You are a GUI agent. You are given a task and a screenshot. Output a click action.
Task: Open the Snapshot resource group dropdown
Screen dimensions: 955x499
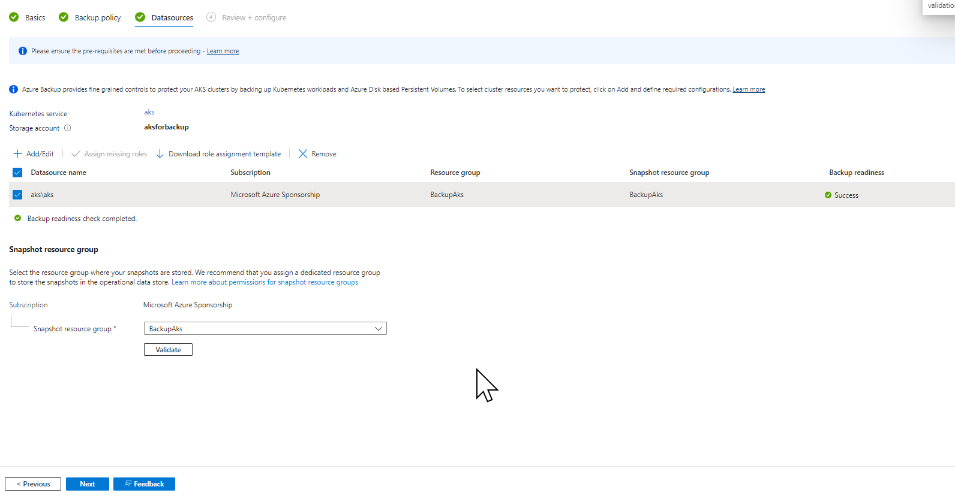(x=265, y=328)
